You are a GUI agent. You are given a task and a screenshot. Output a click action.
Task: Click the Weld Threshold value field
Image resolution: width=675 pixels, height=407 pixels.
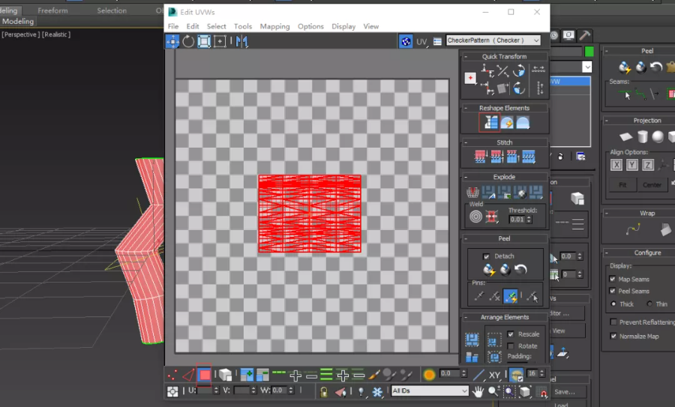click(x=517, y=220)
